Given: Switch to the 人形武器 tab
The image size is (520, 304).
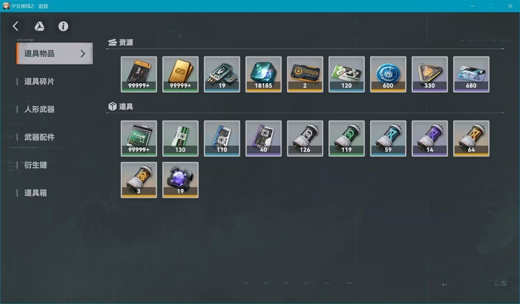Looking at the screenshot, I should pos(39,109).
